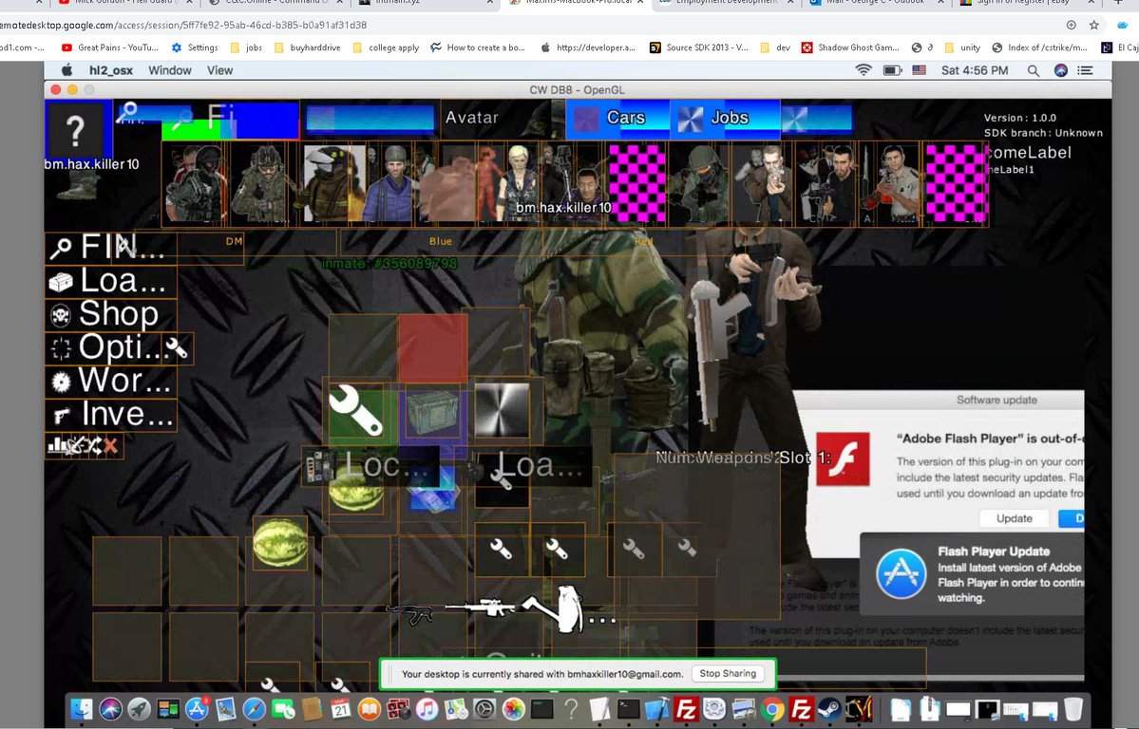The width and height of the screenshot is (1139, 729).
Task: Click the bar chart stats icon
Action: [57, 444]
